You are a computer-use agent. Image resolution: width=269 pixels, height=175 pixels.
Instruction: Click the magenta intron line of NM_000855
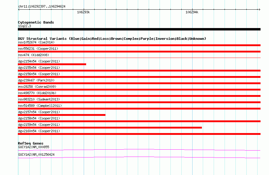139,149
